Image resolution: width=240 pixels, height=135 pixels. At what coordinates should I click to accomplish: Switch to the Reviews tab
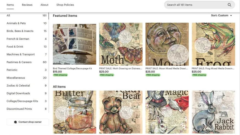27,5
